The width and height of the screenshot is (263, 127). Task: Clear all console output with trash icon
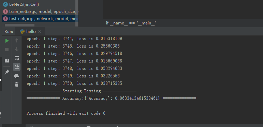pyautogui.click(x=17, y=85)
